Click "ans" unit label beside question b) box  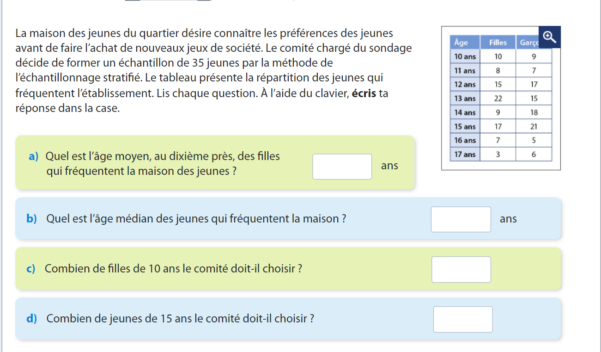point(508,219)
